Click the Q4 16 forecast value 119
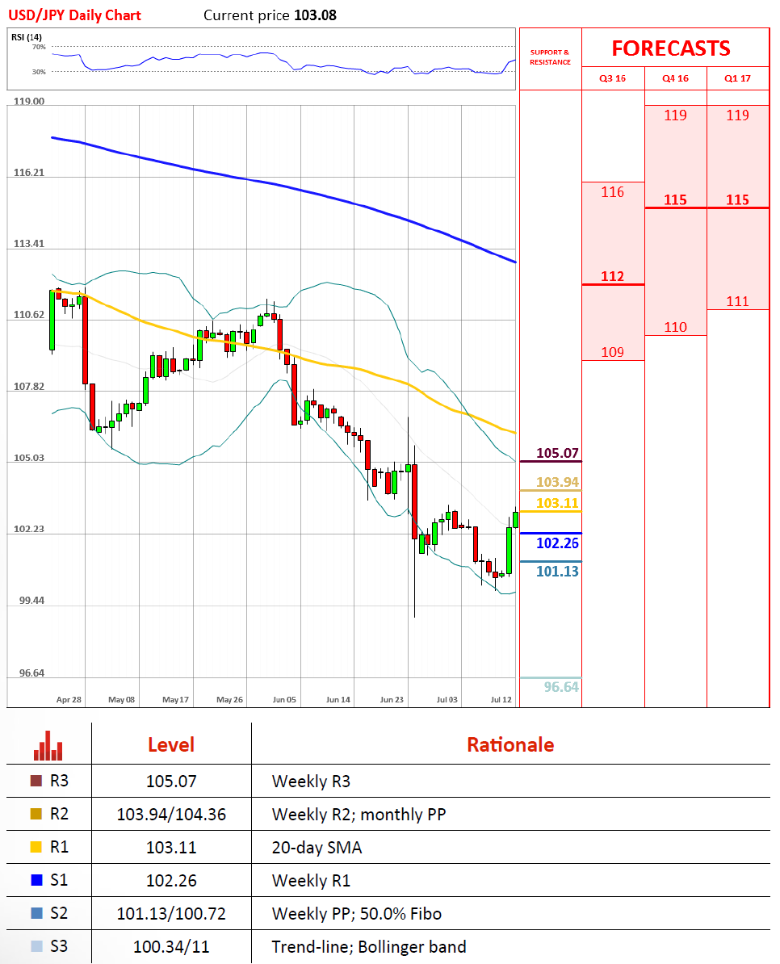 click(675, 115)
